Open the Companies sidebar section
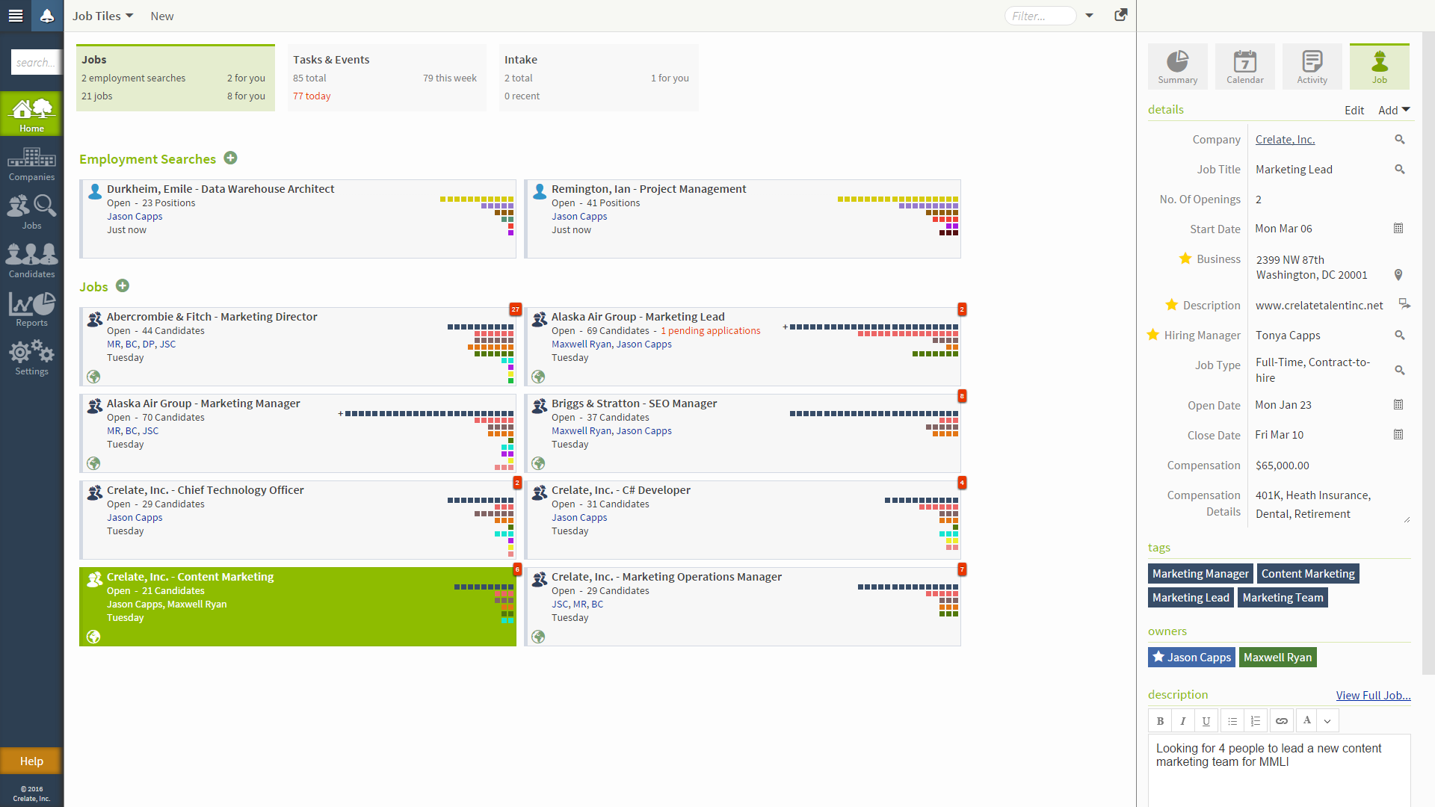Viewport: 1435px width, 807px height. coord(31,164)
